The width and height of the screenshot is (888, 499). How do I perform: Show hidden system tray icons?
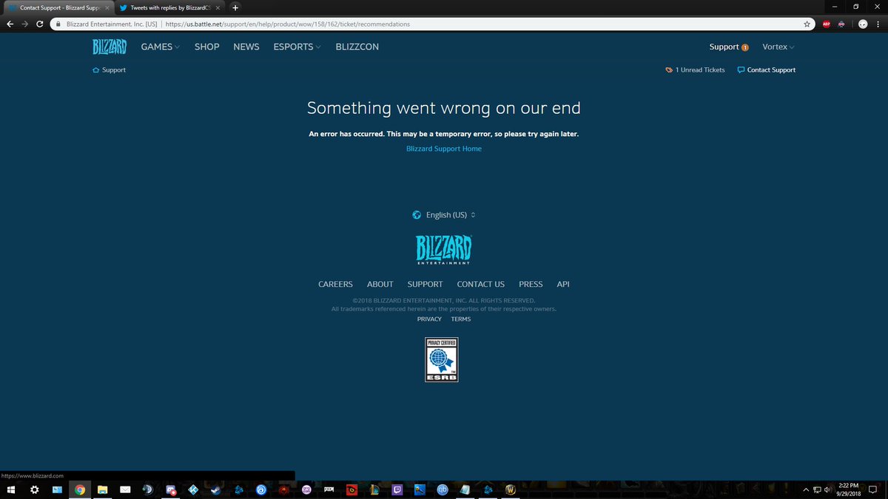(x=807, y=489)
